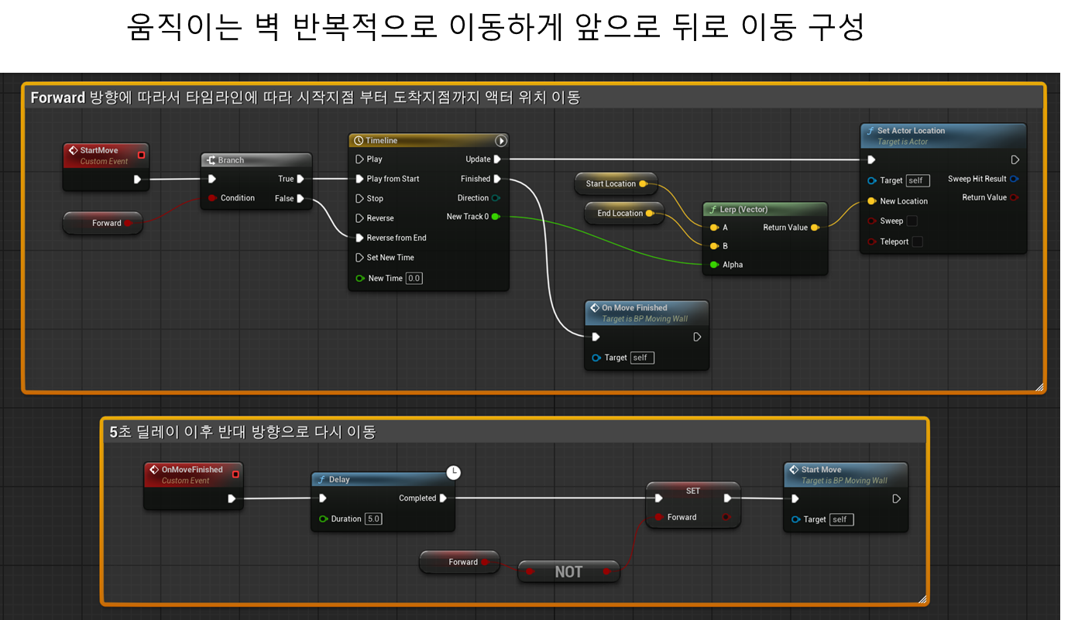
Task: Click the StartMove event delegate pin
Action: 141,155
